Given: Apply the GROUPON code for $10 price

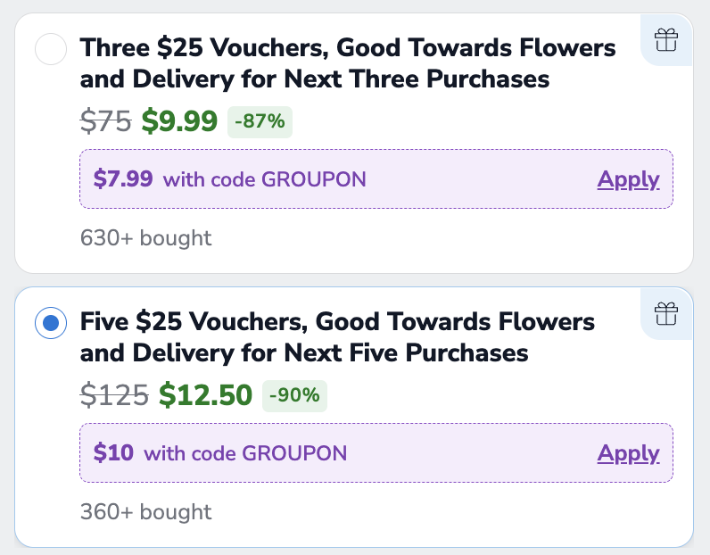Looking at the screenshot, I should [628, 453].
